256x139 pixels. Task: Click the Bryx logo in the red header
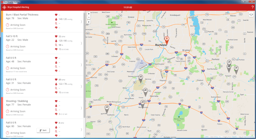click(x=4, y=7)
